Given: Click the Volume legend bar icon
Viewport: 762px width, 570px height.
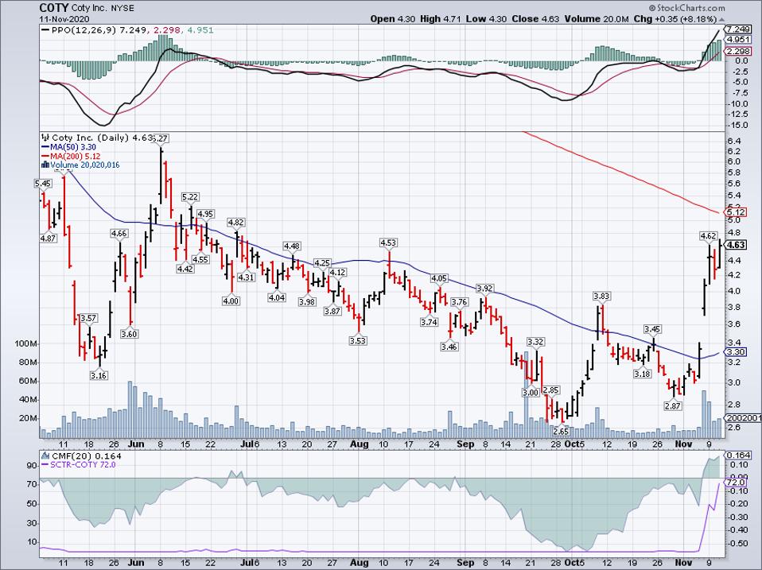Looking at the screenshot, I should point(45,165).
